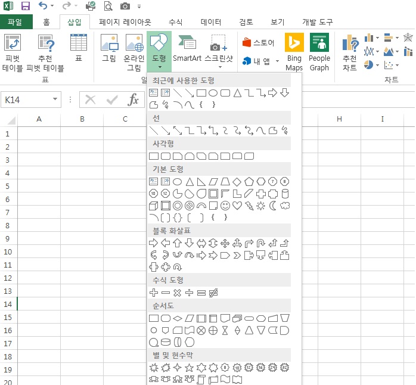This screenshot has height=385, width=416.
Task: Select the rounded rectangle in 사각형
Action: pos(166,156)
